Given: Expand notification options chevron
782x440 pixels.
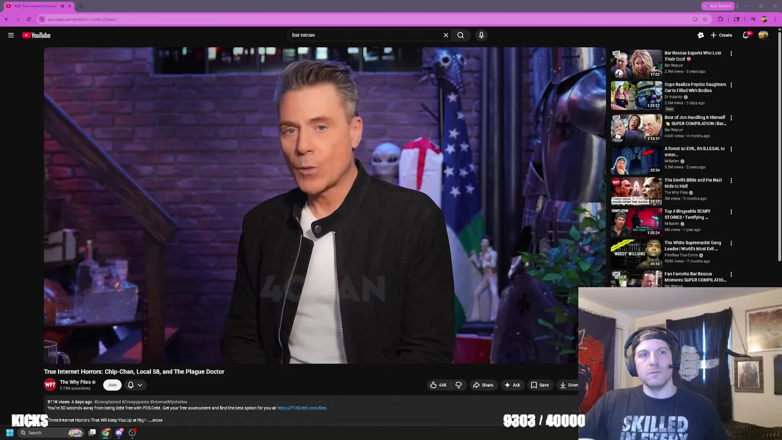Looking at the screenshot, I should (x=140, y=385).
